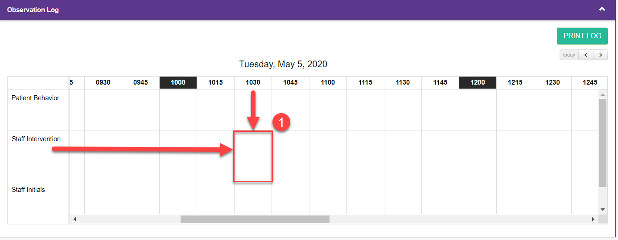Jump to today in the log
Screen dimensions: 618x240
click(569, 55)
